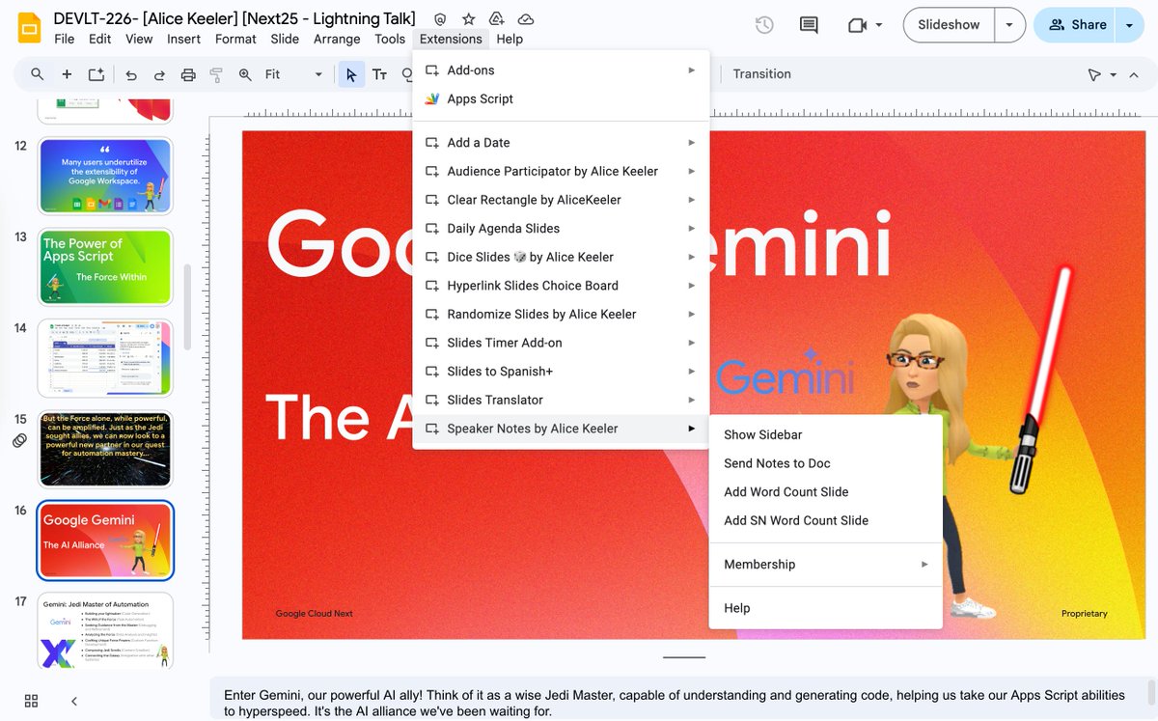Click the Transition button

pos(761,74)
